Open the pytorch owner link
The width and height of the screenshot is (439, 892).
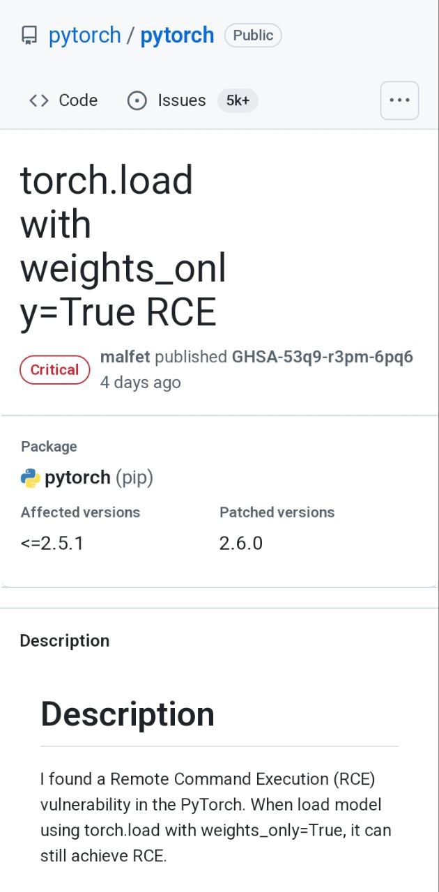(x=84, y=36)
